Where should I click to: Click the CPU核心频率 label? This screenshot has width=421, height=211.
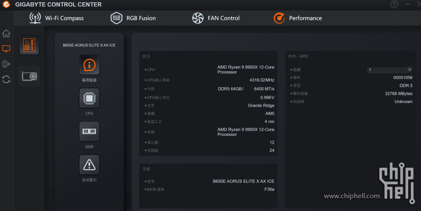click(159, 80)
